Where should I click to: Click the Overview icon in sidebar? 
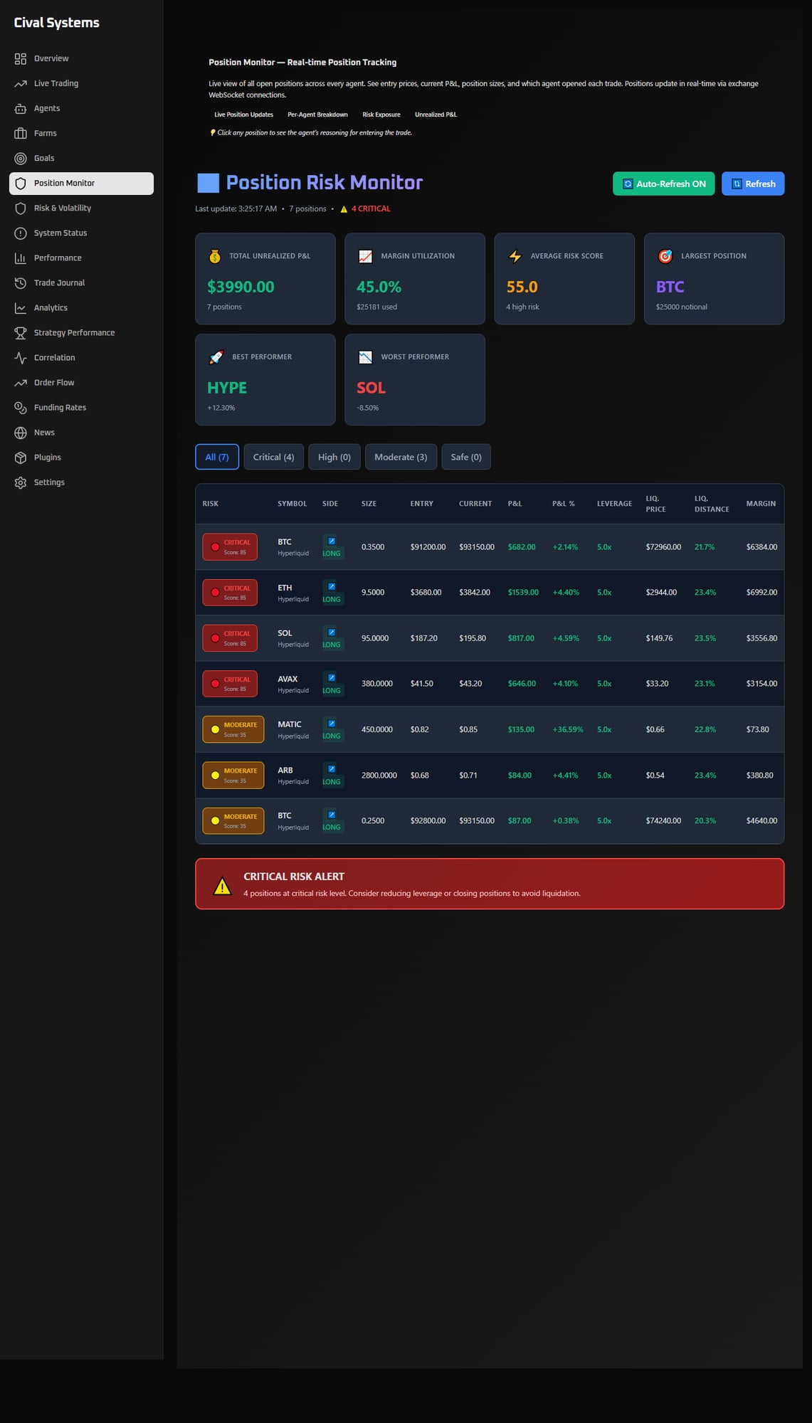(21, 58)
